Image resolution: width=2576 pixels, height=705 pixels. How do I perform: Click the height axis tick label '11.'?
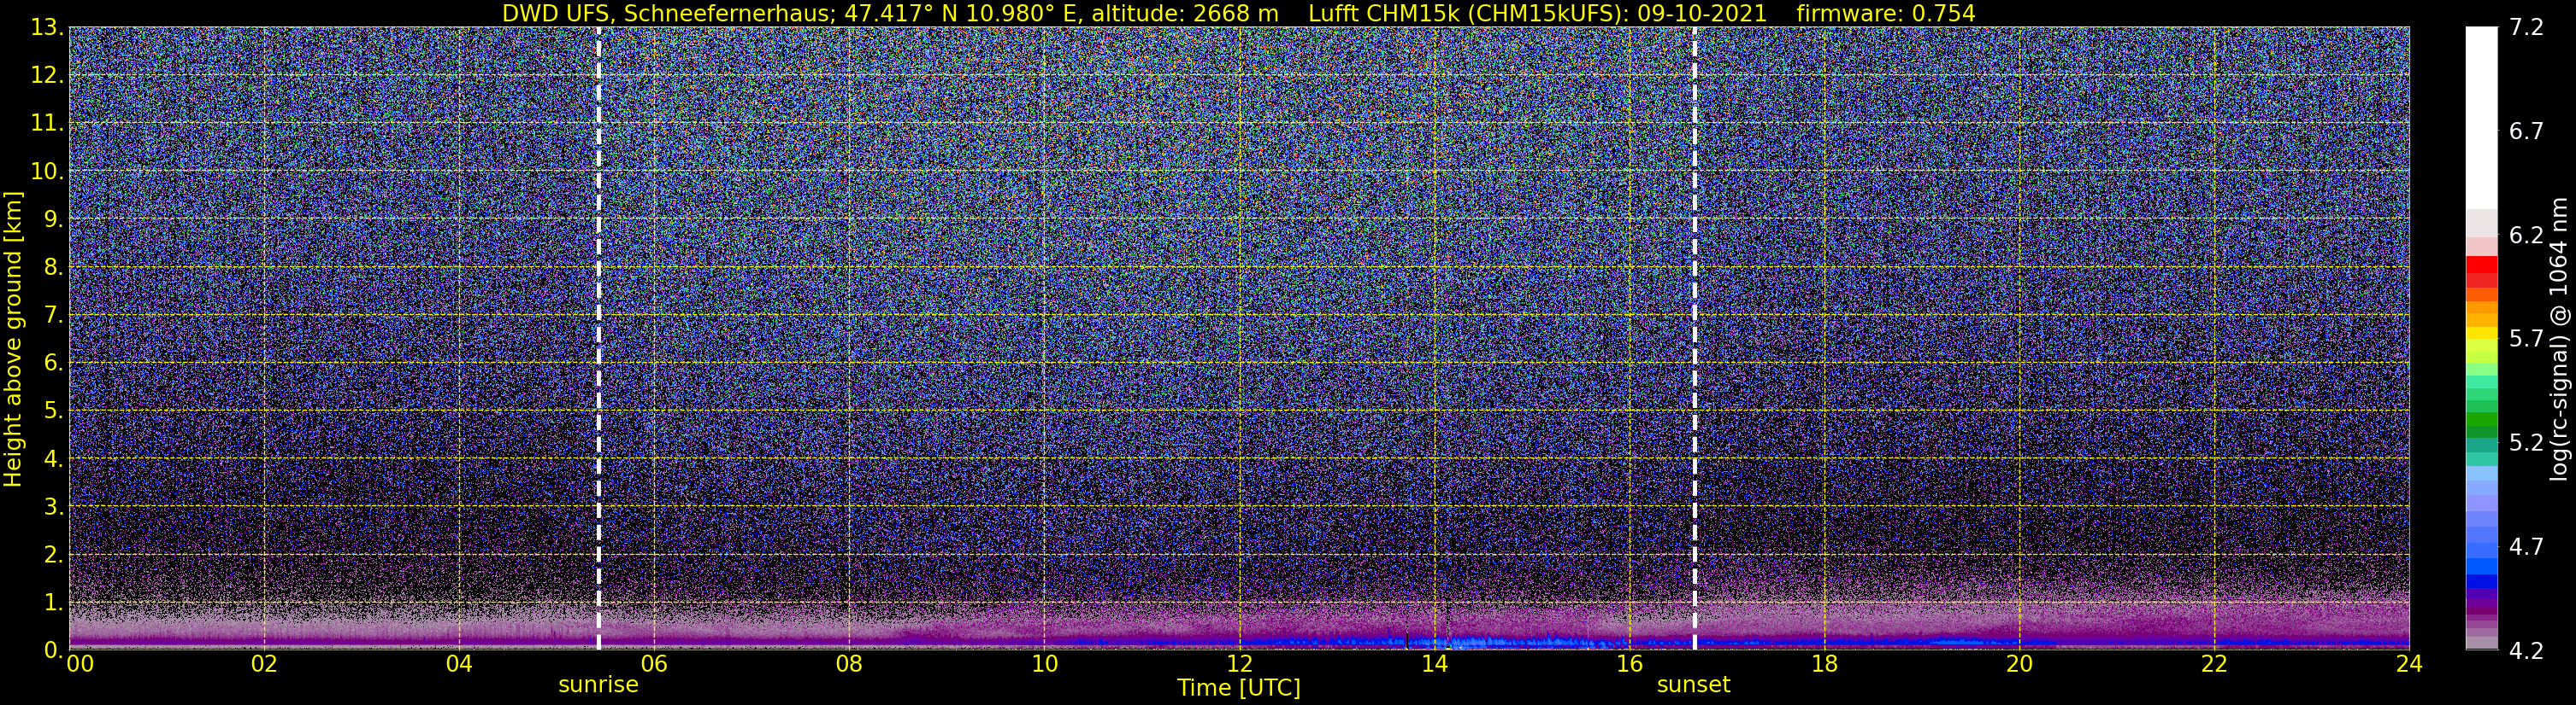click(47, 124)
